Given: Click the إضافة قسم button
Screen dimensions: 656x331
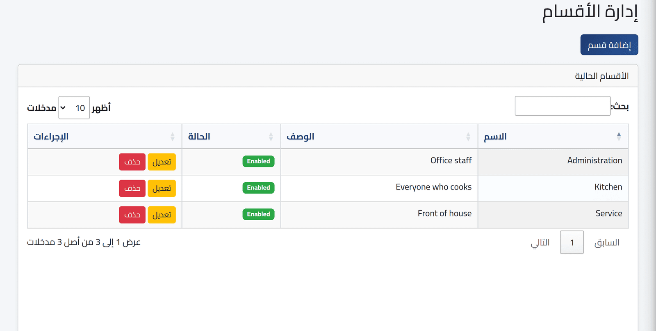Looking at the screenshot, I should [x=609, y=45].
